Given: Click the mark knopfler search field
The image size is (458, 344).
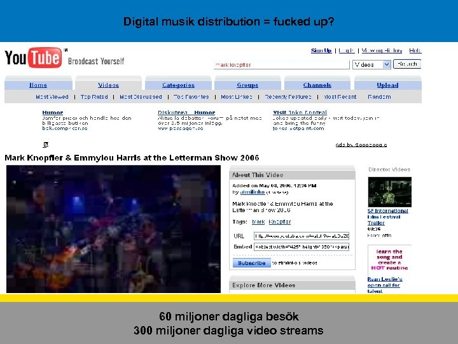Looking at the screenshot, I should 282,64.
